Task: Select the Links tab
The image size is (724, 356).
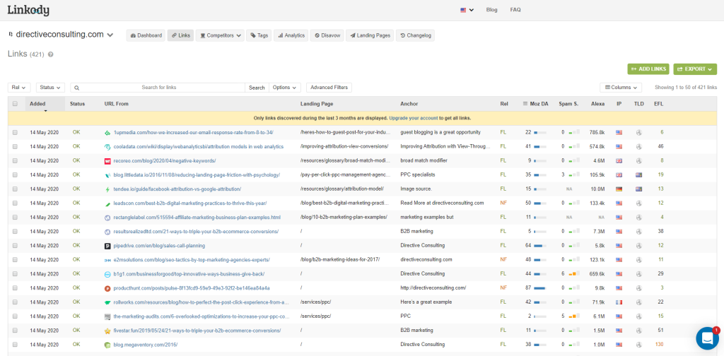Action: coord(180,35)
